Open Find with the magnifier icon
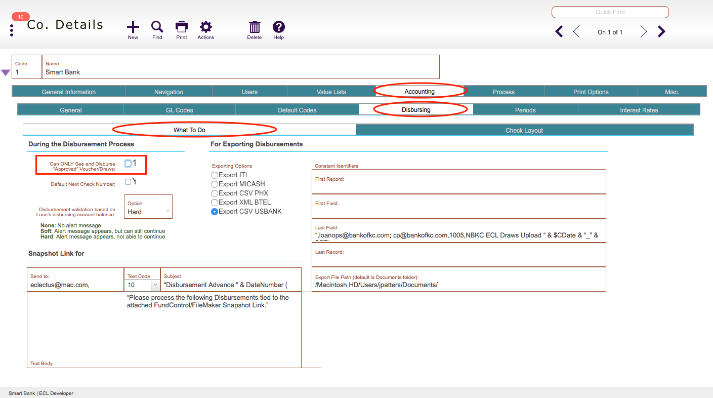This screenshot has width=713, height=398. (157, 27)
